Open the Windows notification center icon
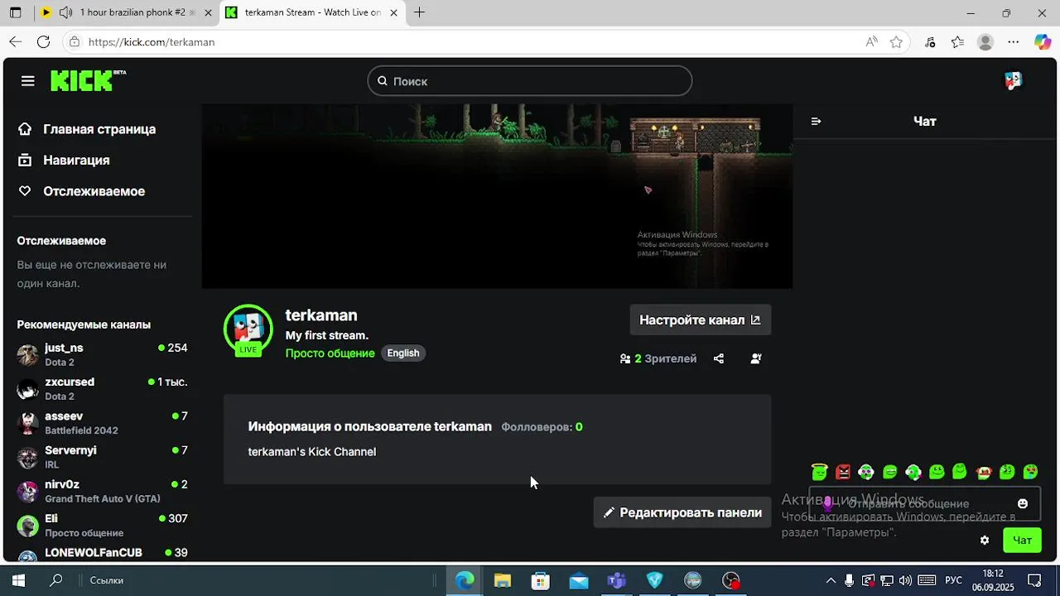The image size is (1060, 596). [x=1034, y=580]
